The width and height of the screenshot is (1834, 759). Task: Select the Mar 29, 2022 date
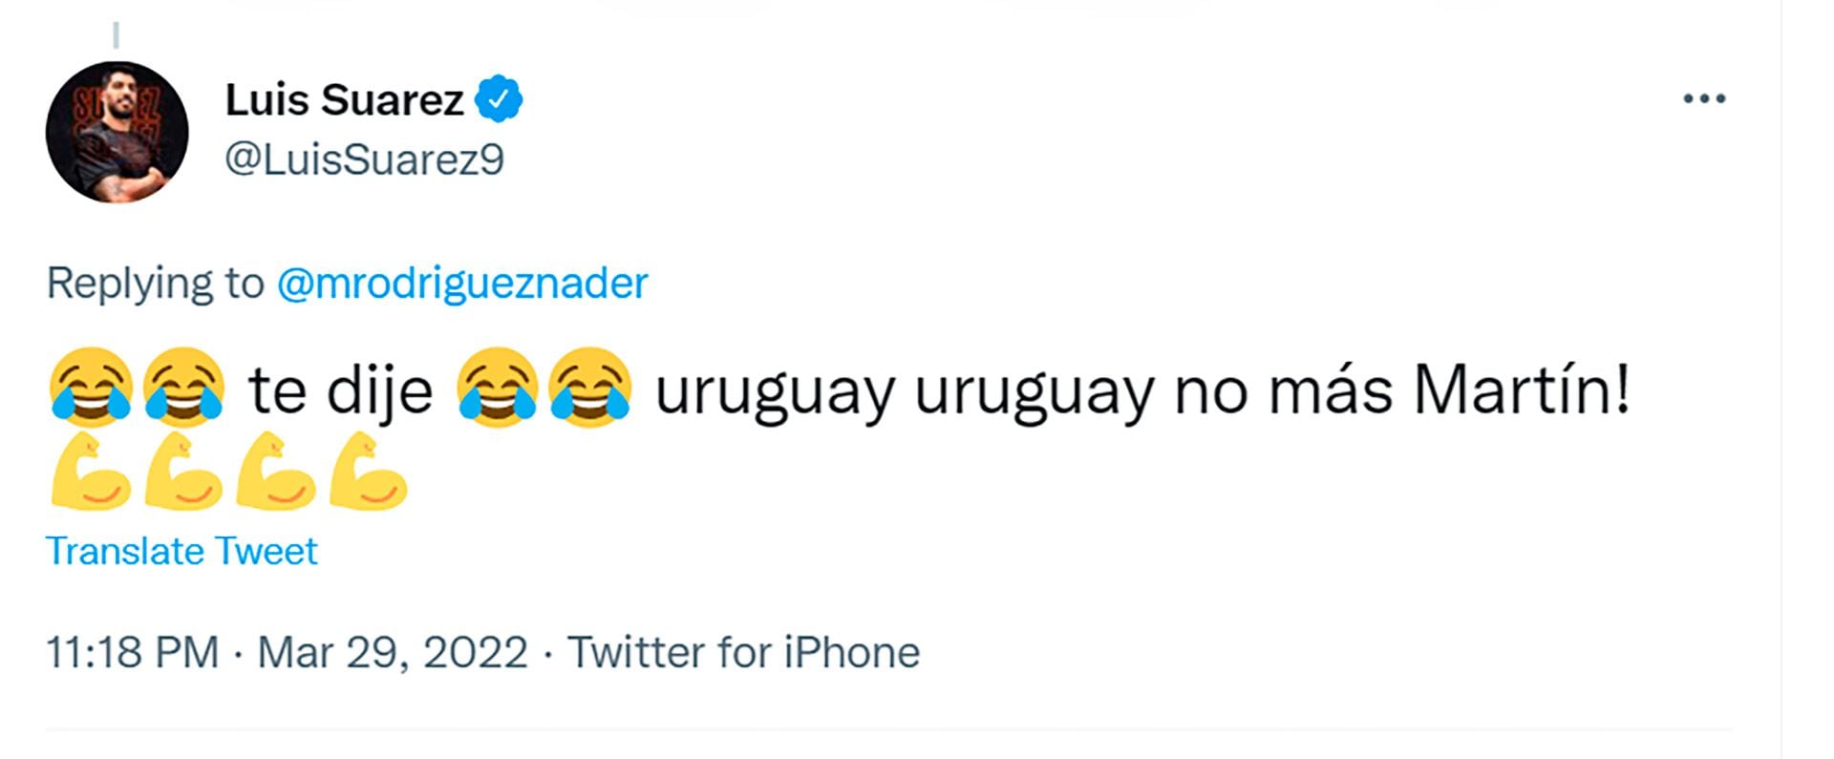point(393,653)
